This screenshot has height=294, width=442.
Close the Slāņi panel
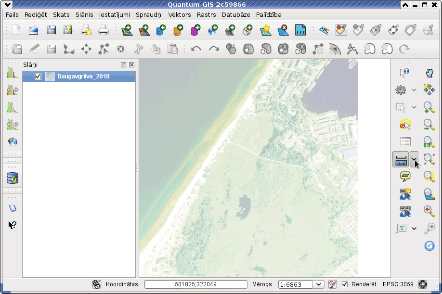click(131, 65)
